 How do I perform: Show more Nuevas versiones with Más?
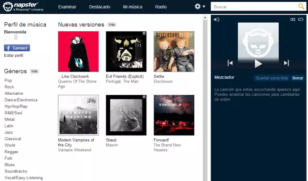tap(112, 25)
